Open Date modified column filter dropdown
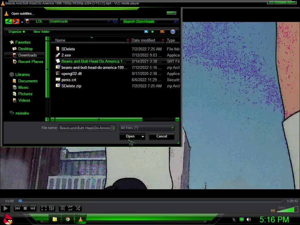The image size is (300, 225). 163,40
